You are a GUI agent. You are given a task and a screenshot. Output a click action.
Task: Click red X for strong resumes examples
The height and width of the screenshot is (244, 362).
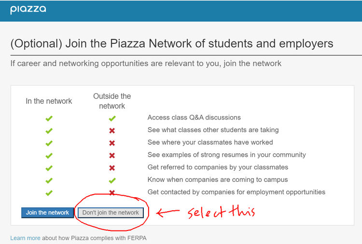click(112, 156)
